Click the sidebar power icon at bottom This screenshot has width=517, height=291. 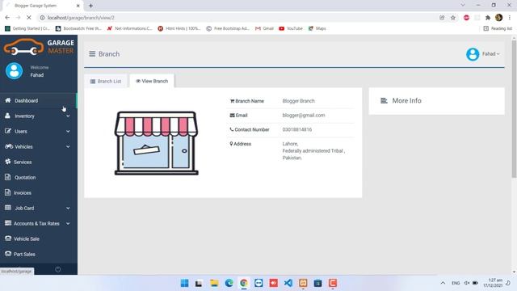pos(57,269)
